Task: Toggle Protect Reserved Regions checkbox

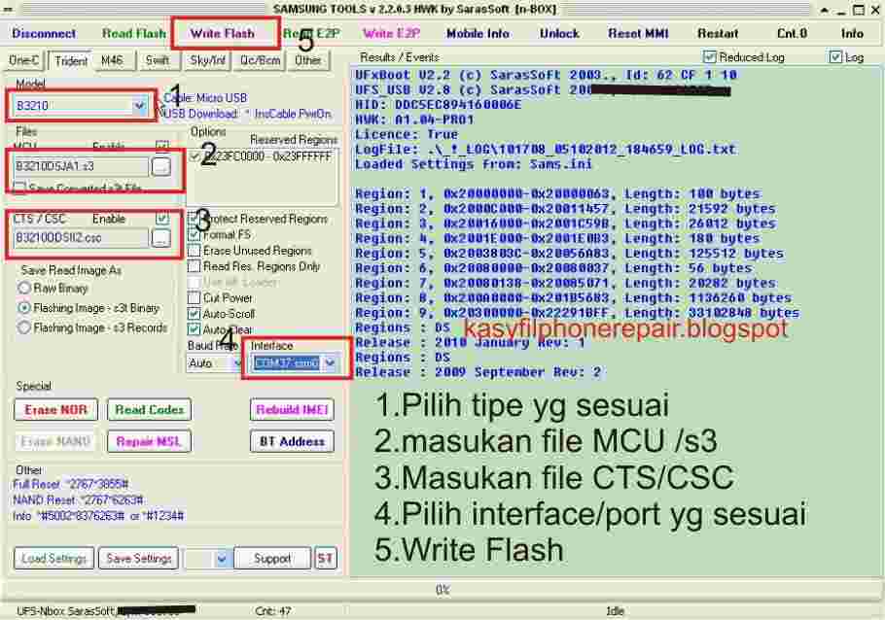Action: [x=194, y=219]
